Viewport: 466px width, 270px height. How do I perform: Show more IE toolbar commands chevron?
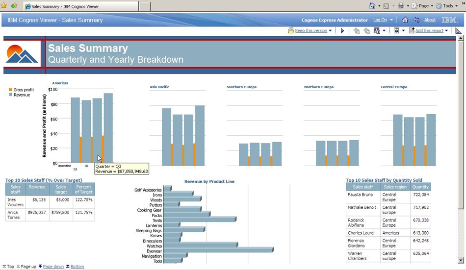point(464,3)
